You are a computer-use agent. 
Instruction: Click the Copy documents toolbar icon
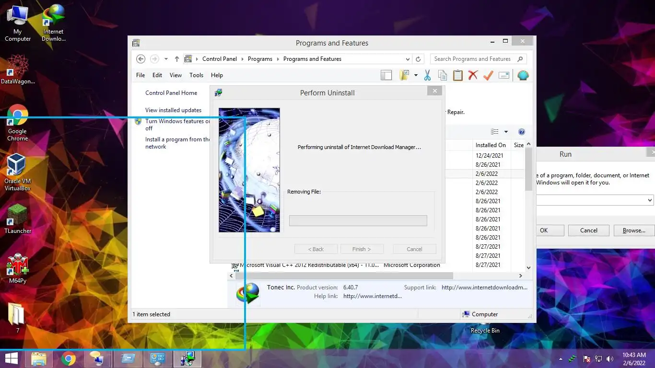443,75
